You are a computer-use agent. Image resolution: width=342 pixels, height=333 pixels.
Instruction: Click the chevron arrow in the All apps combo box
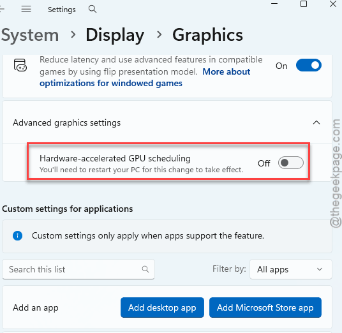320,269
